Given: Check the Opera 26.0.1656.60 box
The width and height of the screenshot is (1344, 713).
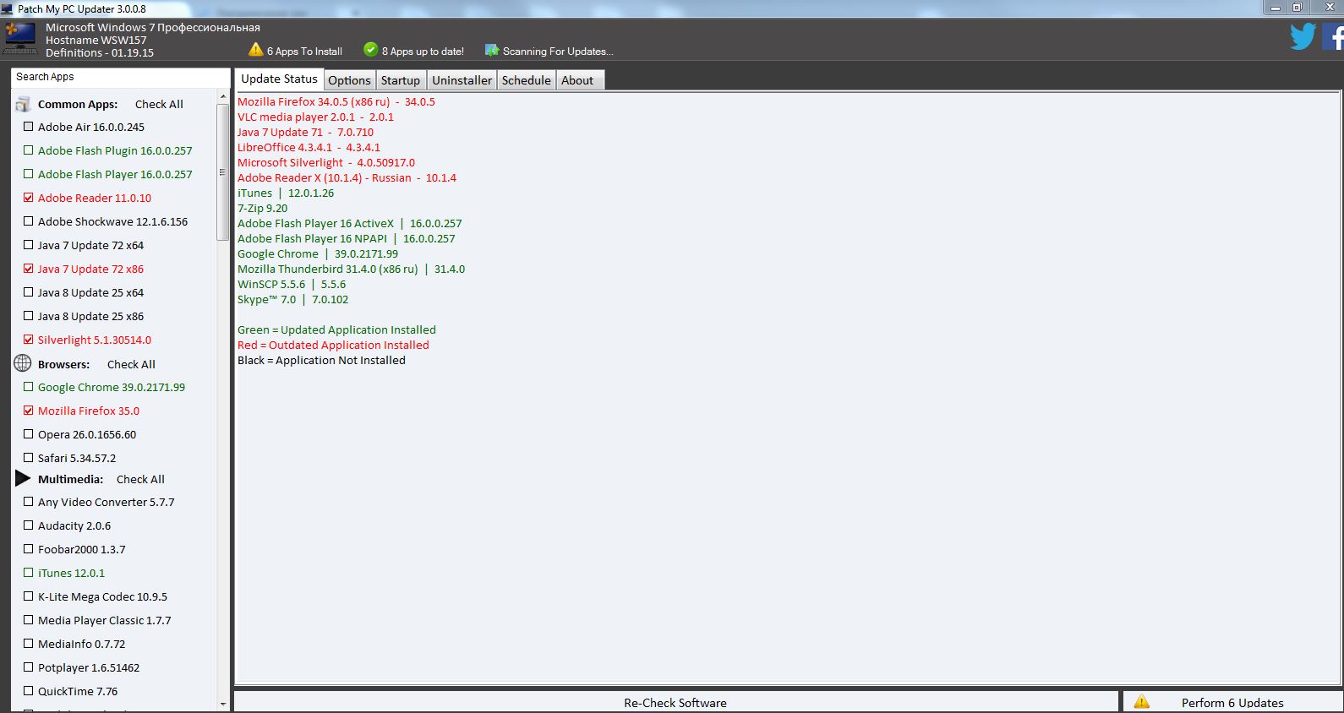Looking at the screenshot, I should (29, 434).
